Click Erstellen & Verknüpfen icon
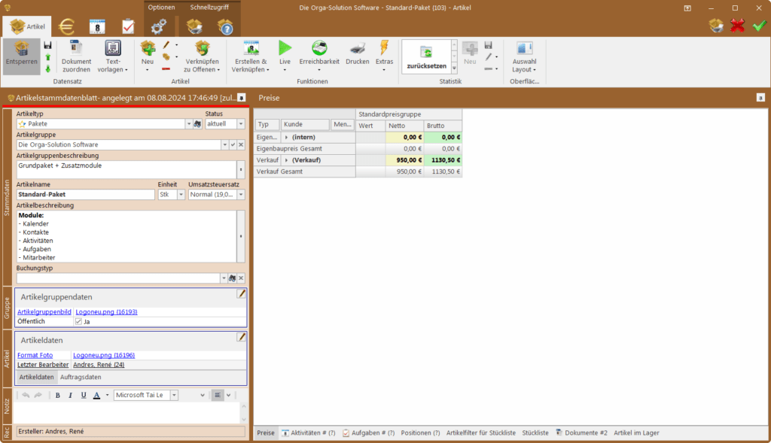The width and height of the screenshot is (771, 443). coord(251,56)
